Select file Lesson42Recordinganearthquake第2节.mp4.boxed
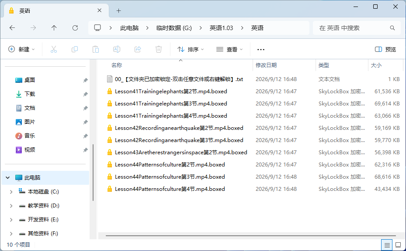 (179, 128)
